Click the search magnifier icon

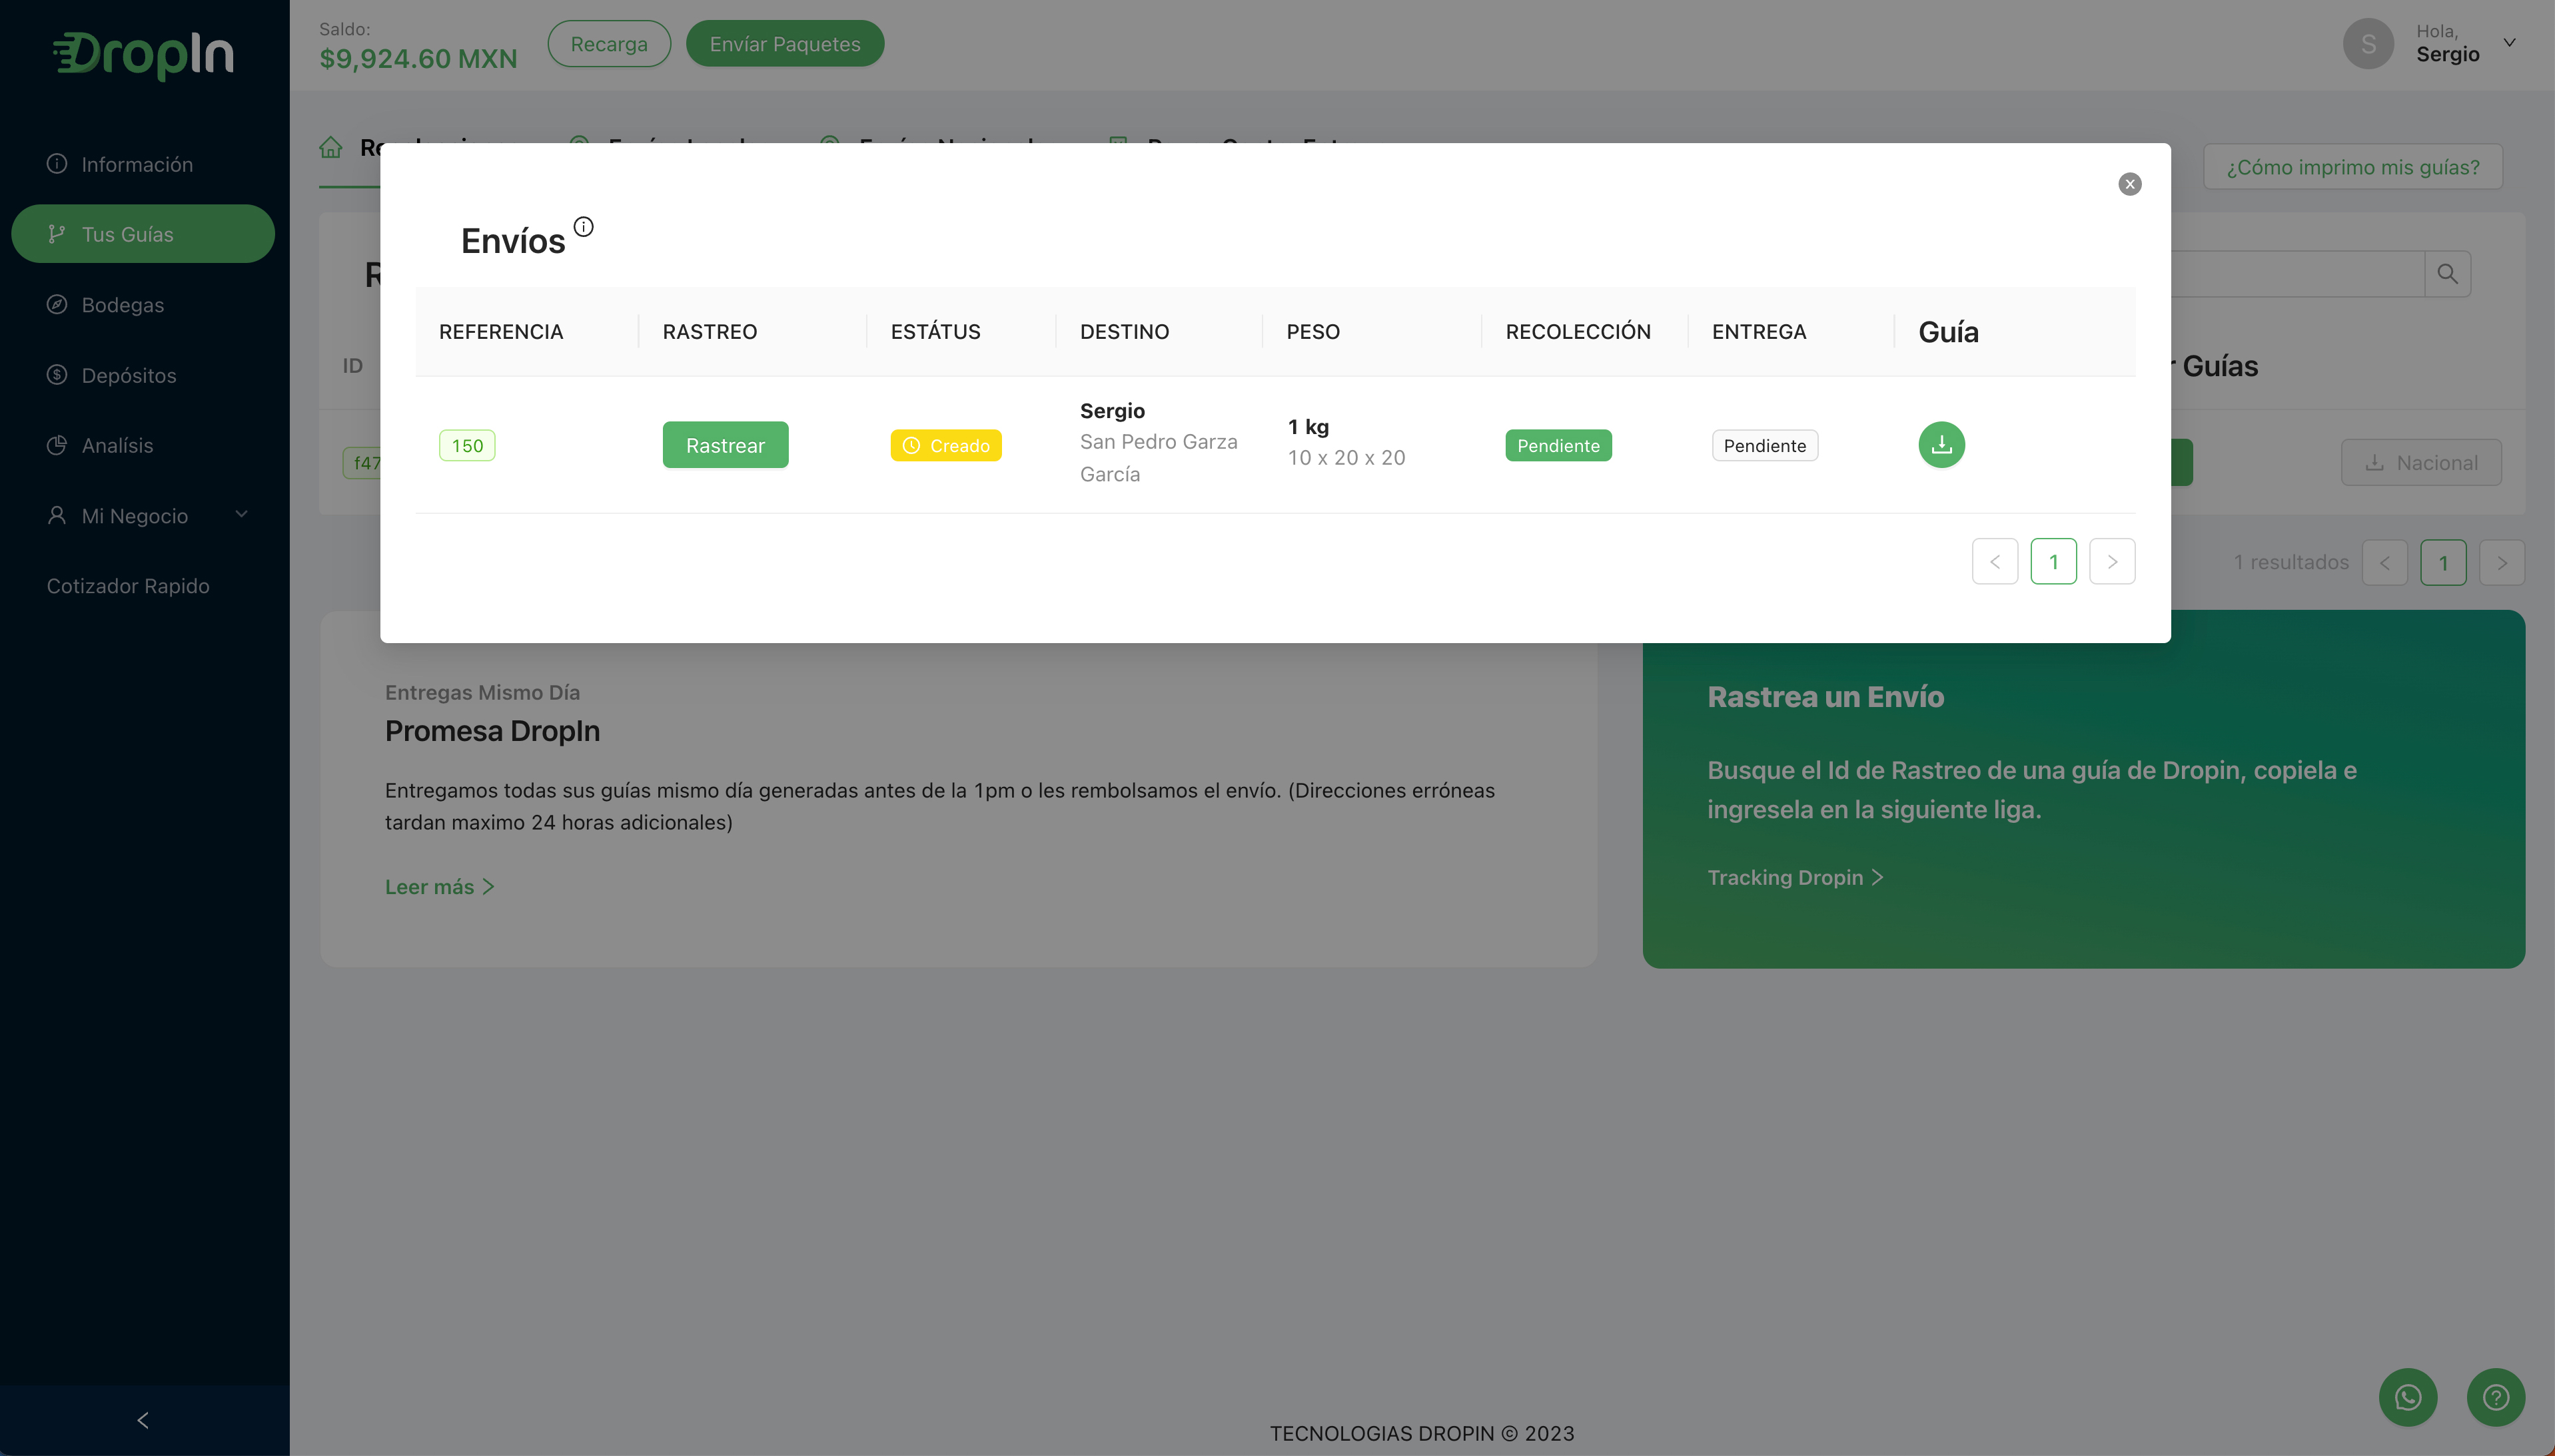click(x=2447, y=274)
